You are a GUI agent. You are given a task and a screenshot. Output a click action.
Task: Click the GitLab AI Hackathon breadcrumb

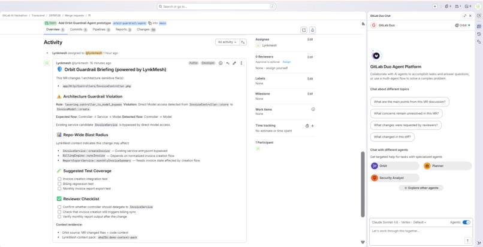click(14, 15)
